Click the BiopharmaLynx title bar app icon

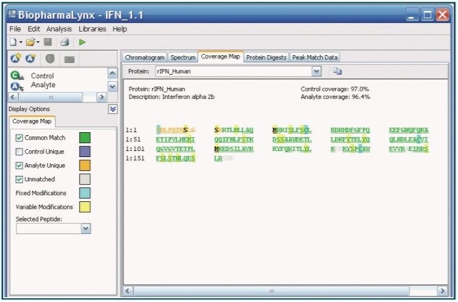tap(12, 14)
